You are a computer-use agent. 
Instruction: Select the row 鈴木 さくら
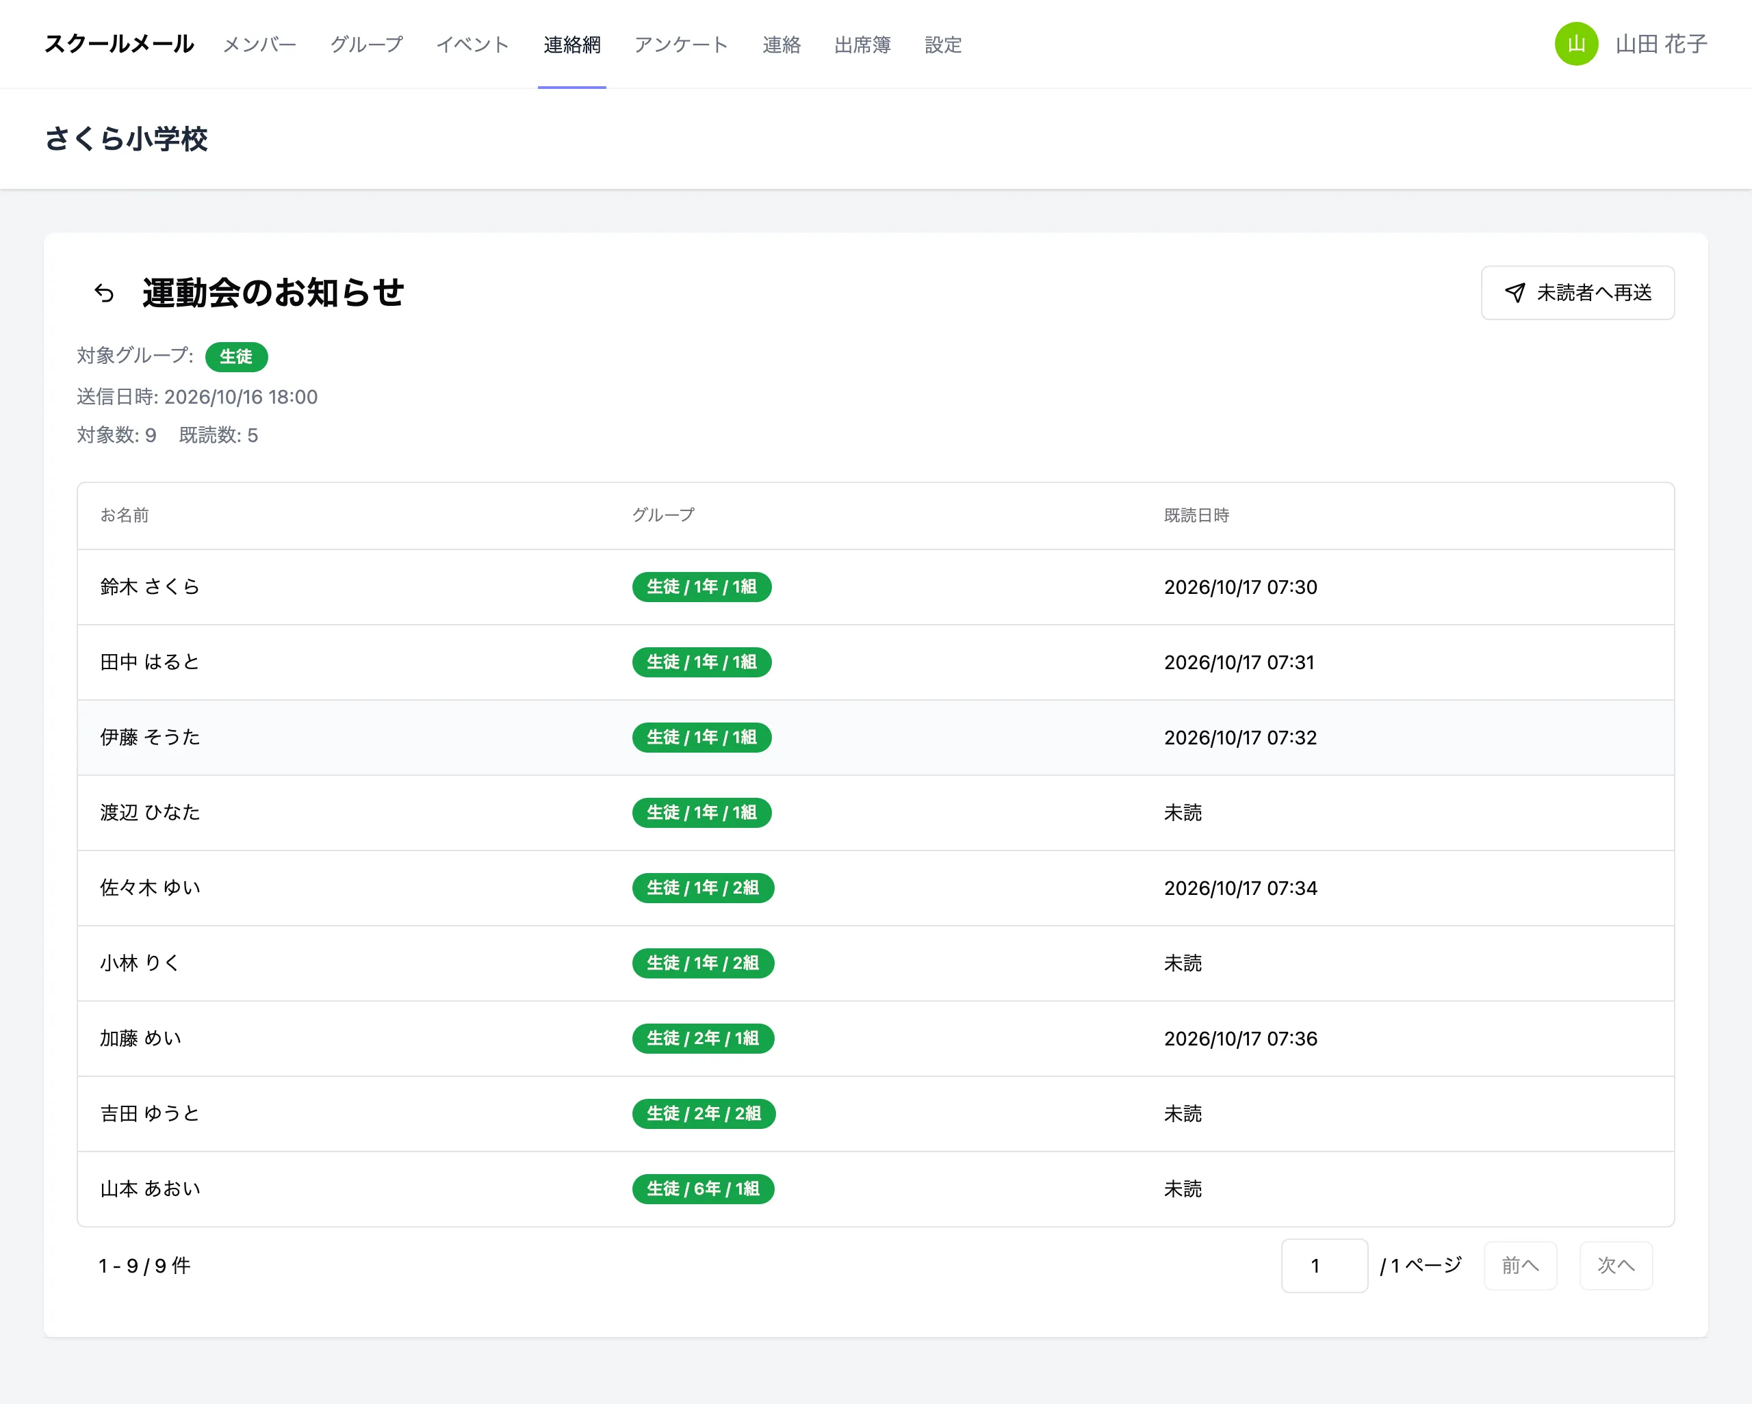(875, 586)
